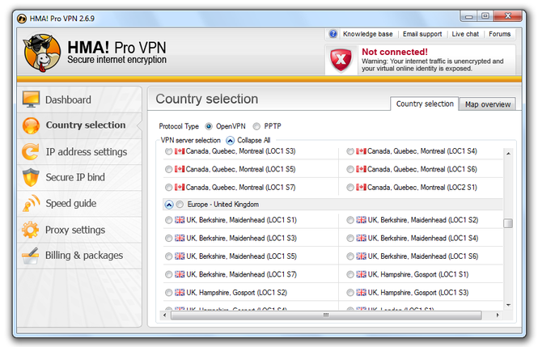
Task: Choose UK Maidenhead LOC1 S4 server
Action: tap(350, 238)
